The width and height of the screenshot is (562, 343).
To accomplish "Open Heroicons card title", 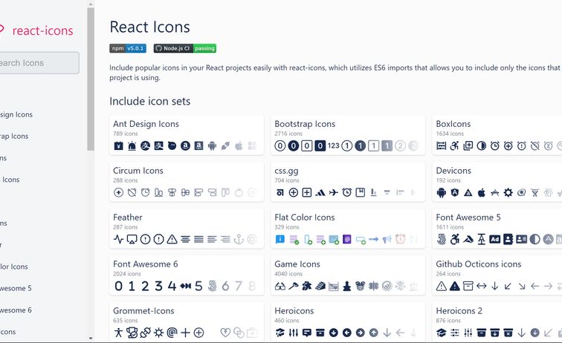I will click(294, 311).
